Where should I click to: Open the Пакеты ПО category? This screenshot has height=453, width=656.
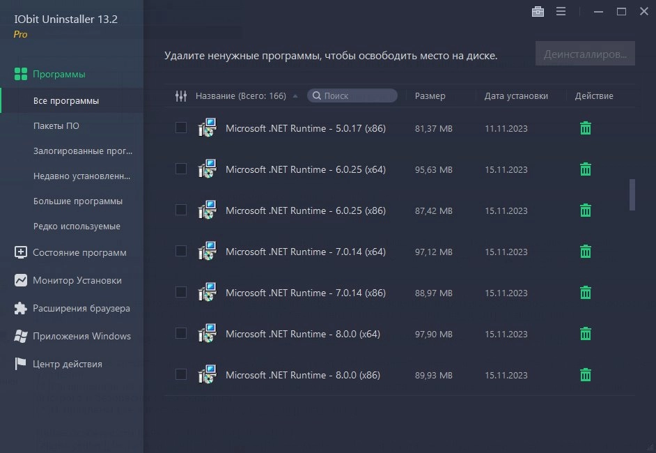[x=56, y=126]
